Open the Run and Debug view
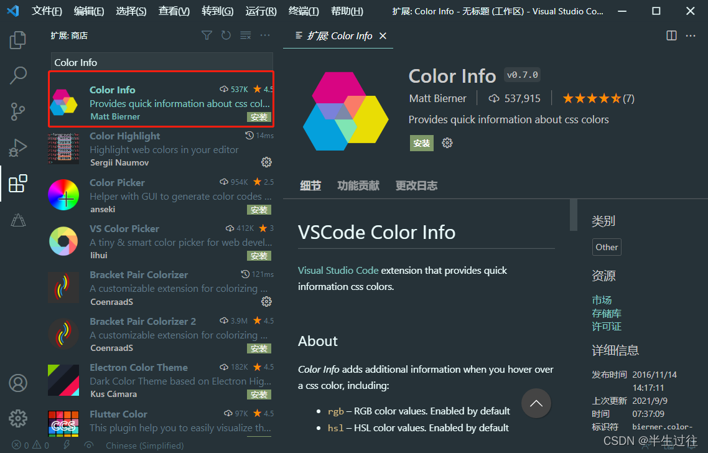This screenshot has width=708, height=453. [18, 147]
